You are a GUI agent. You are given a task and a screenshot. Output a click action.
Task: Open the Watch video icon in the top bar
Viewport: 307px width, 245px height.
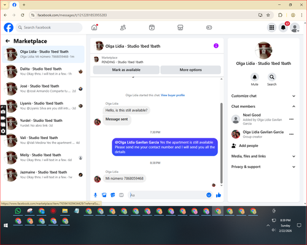pyautogui.click(x=152, y=28)
